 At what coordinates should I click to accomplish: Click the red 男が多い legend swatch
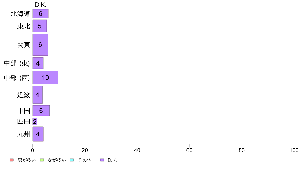tap(12, 160)
